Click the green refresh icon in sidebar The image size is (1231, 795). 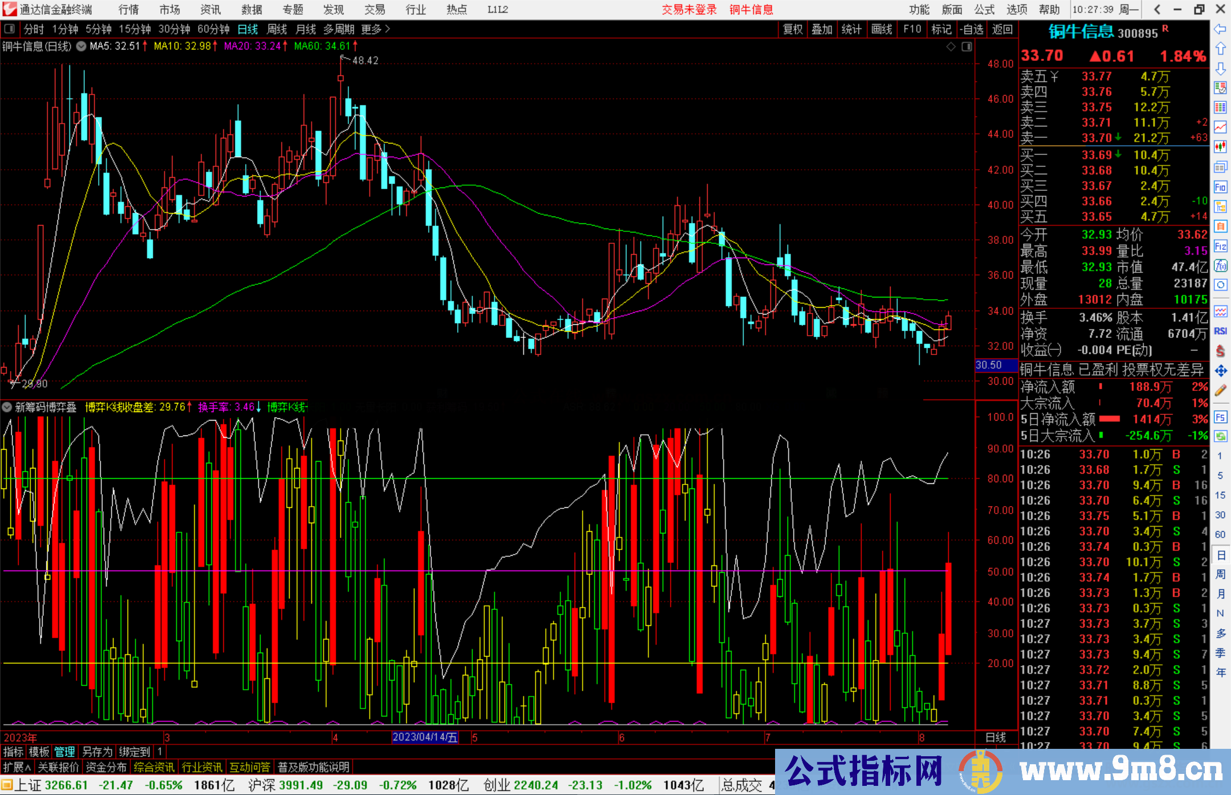1220,437
